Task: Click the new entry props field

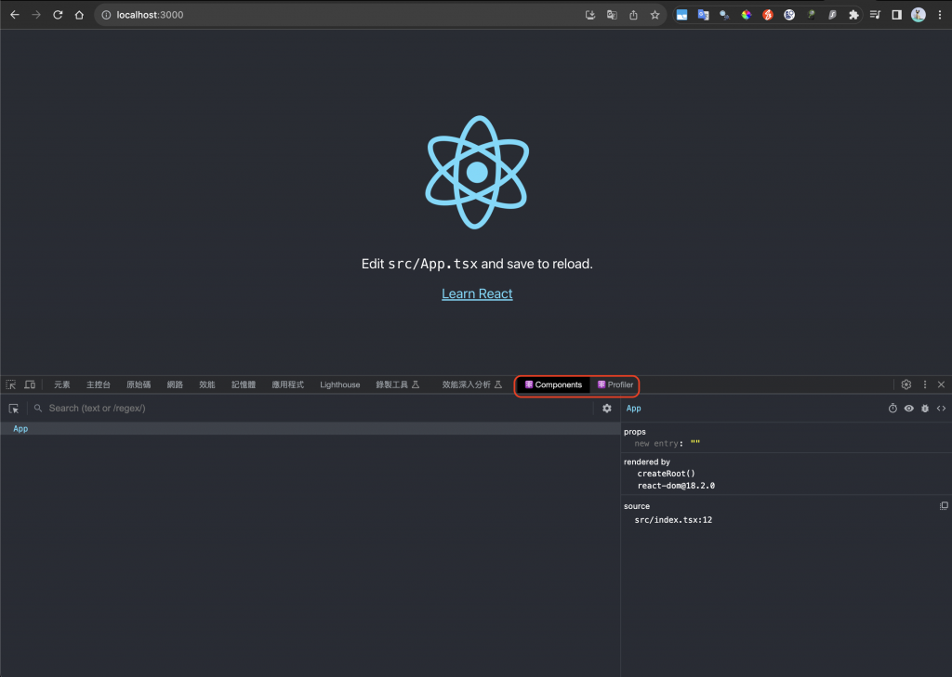Action: 656,444
